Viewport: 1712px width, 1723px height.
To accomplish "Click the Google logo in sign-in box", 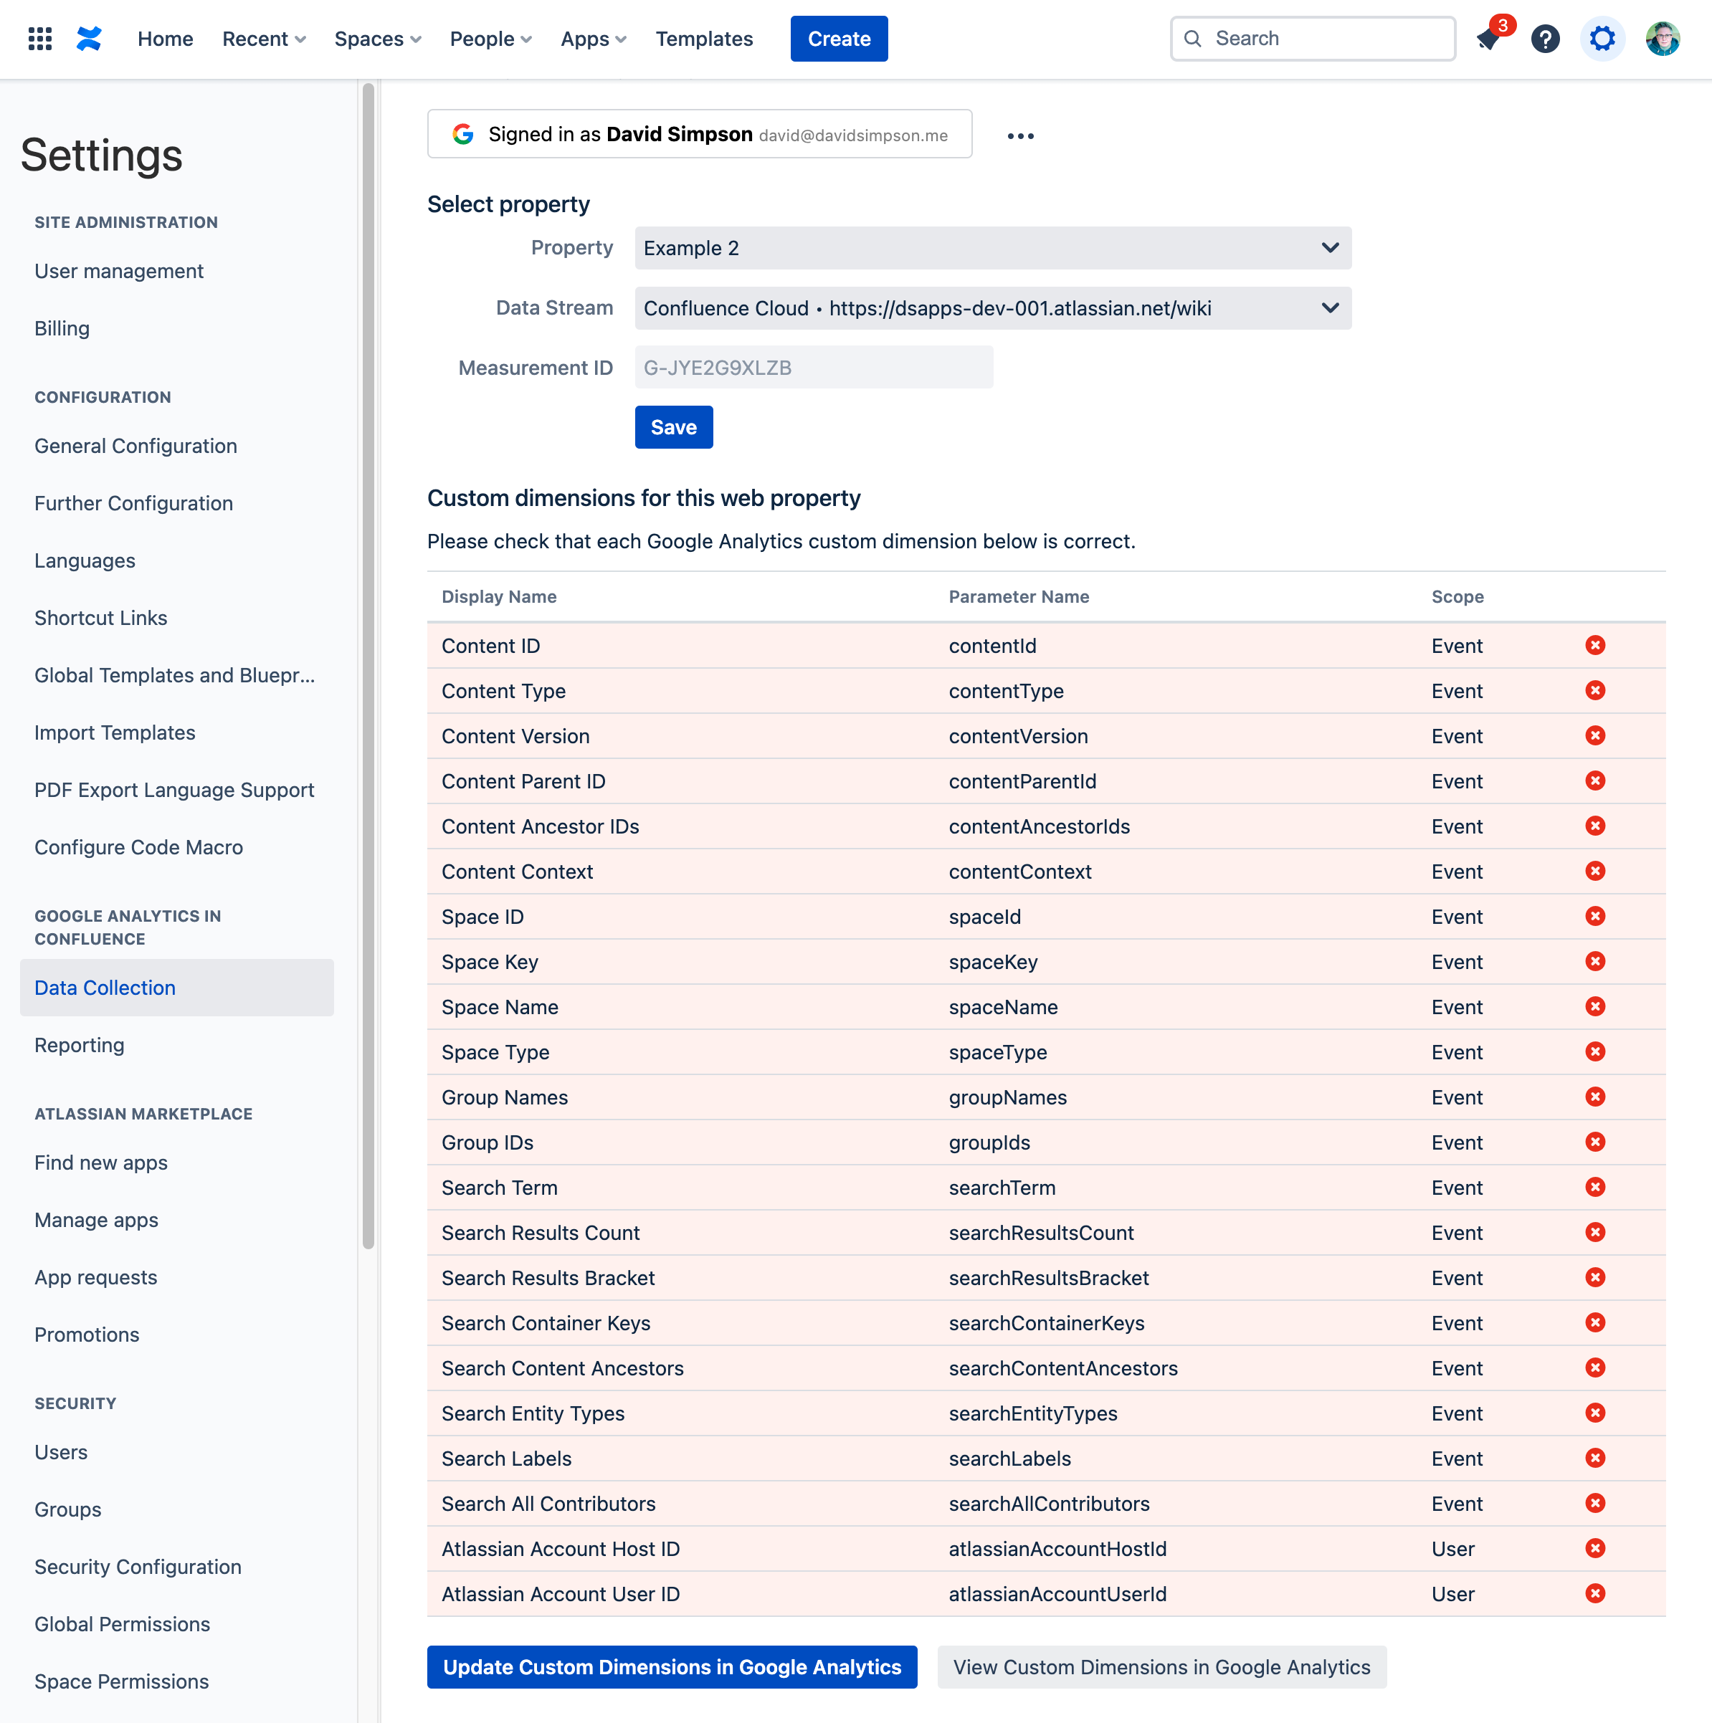I will 463,134.
